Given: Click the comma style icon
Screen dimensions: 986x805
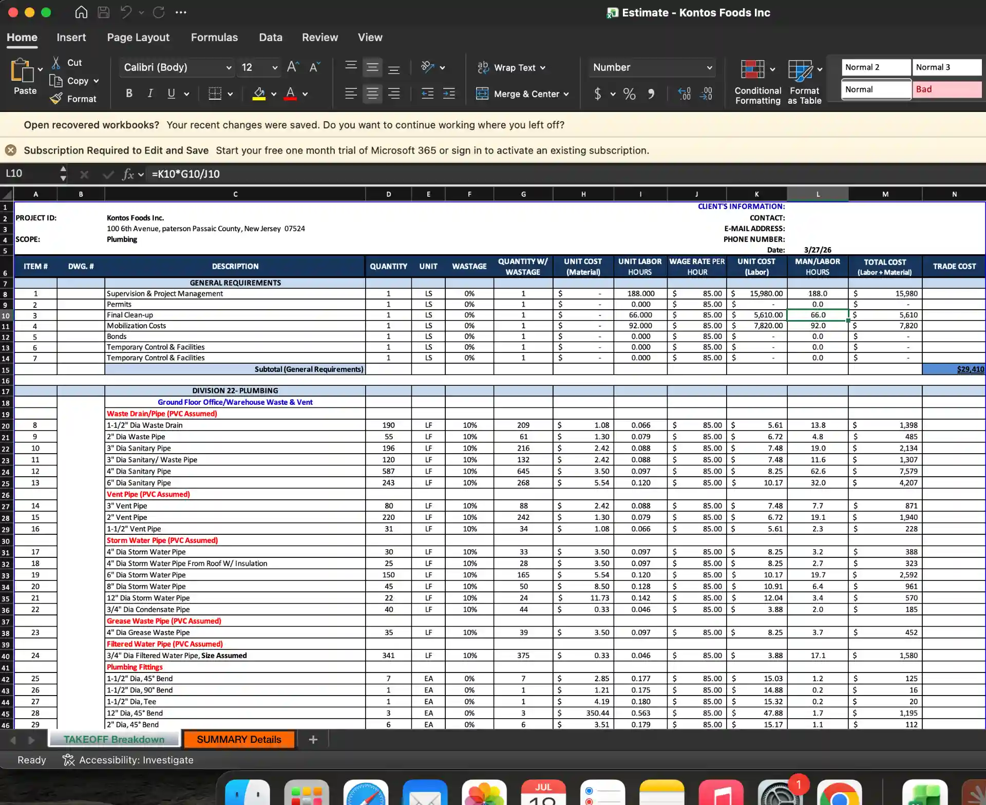Looking at the screenshot, I should [x=651, y=93].
